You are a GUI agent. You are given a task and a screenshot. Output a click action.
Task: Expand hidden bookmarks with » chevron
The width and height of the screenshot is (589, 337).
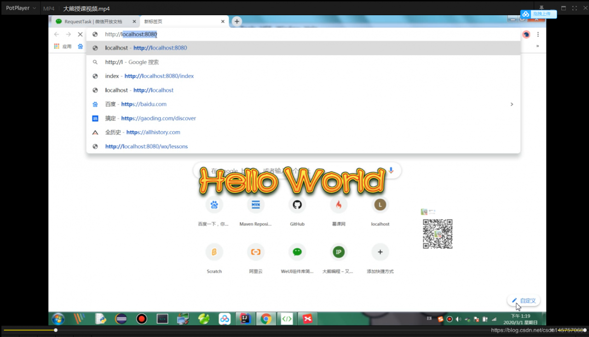pos(537,46)
